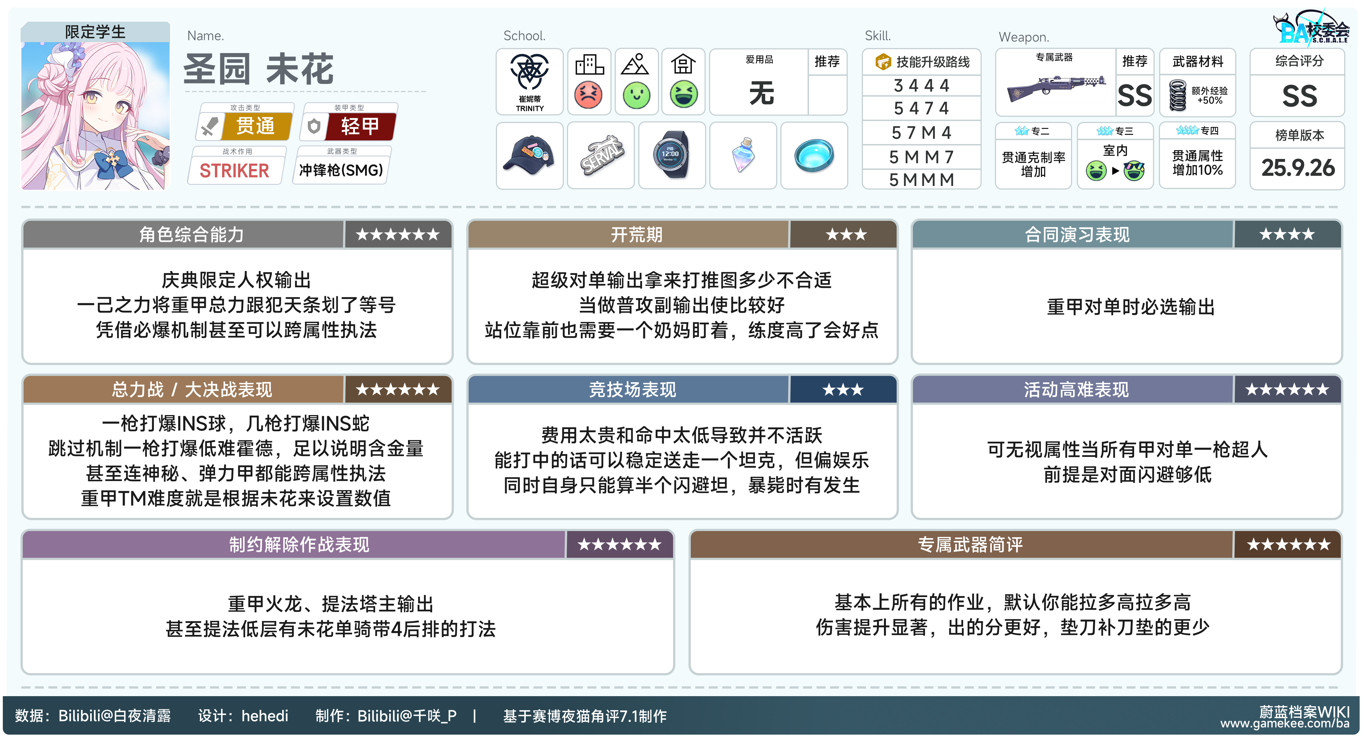Click the six-star rating of 角色综合能力
The image size is (1363, 738).
398,234
